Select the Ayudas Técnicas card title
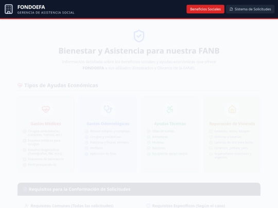 pos(170,124)
